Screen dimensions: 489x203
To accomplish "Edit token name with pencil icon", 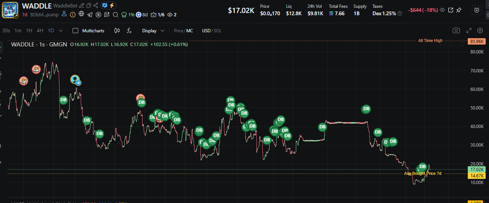I will coord(82,6).
